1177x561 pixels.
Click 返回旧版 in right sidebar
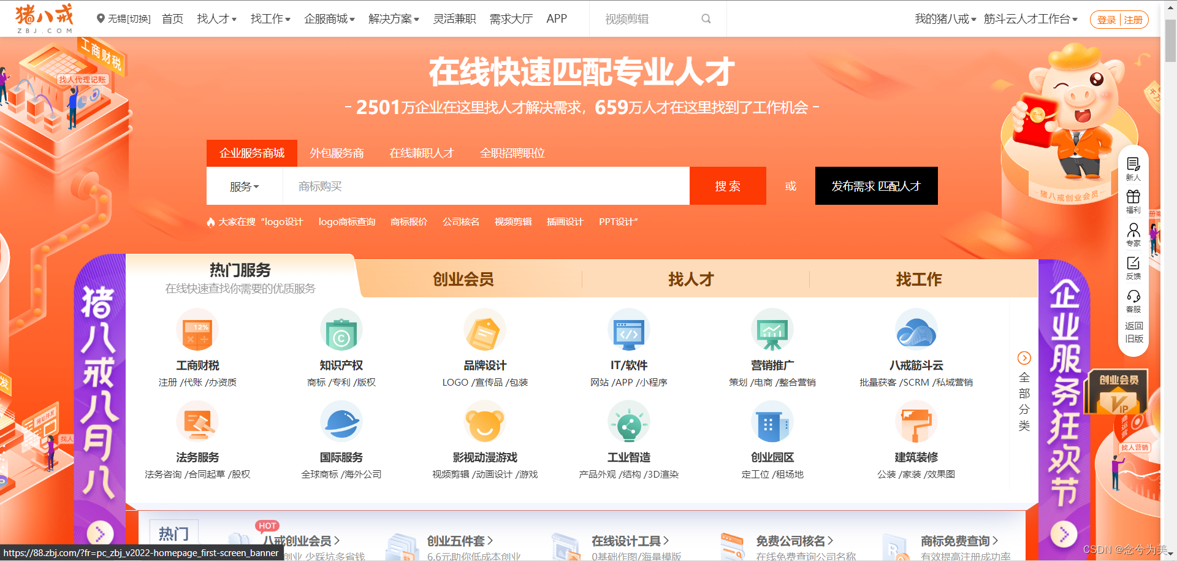(1133, 332)
